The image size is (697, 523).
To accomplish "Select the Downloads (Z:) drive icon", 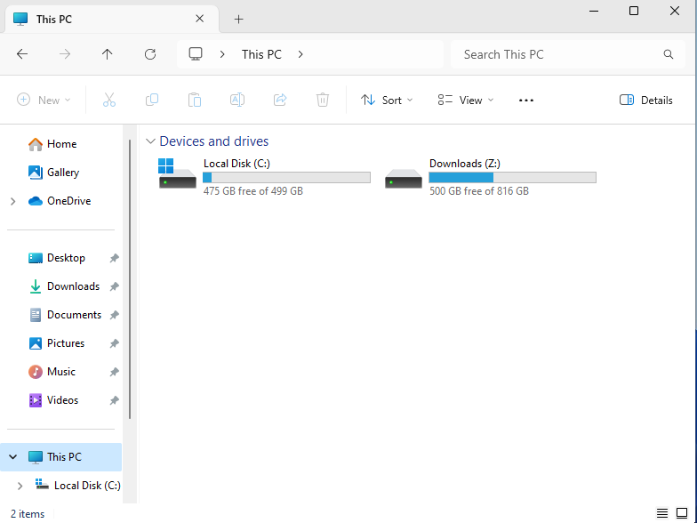I will coord(404,178).
